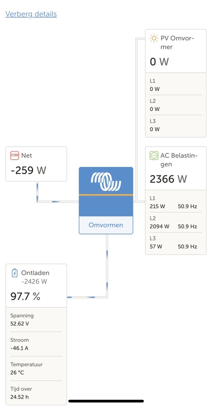Screen dimensions: 212x407
Task: Select the Omvormen inverter status label
Action: pos(106,225)
